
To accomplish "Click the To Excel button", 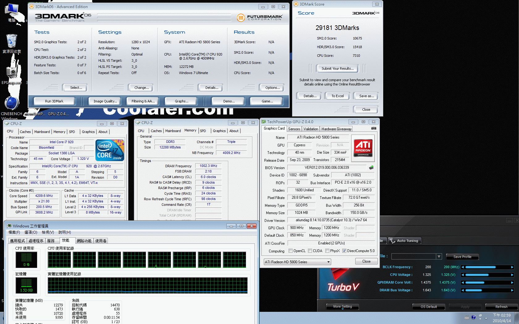I will coord(338,96).
